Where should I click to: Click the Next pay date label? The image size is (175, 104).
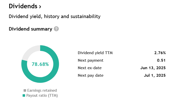coord(91,75)
